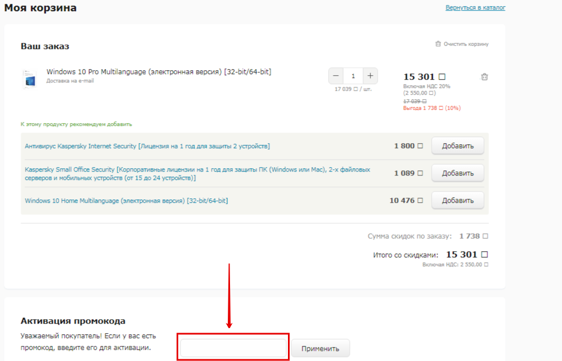Click the trash icon to remove Windows 10 Pro
This screenshot has height=361, width=562.
484,77
